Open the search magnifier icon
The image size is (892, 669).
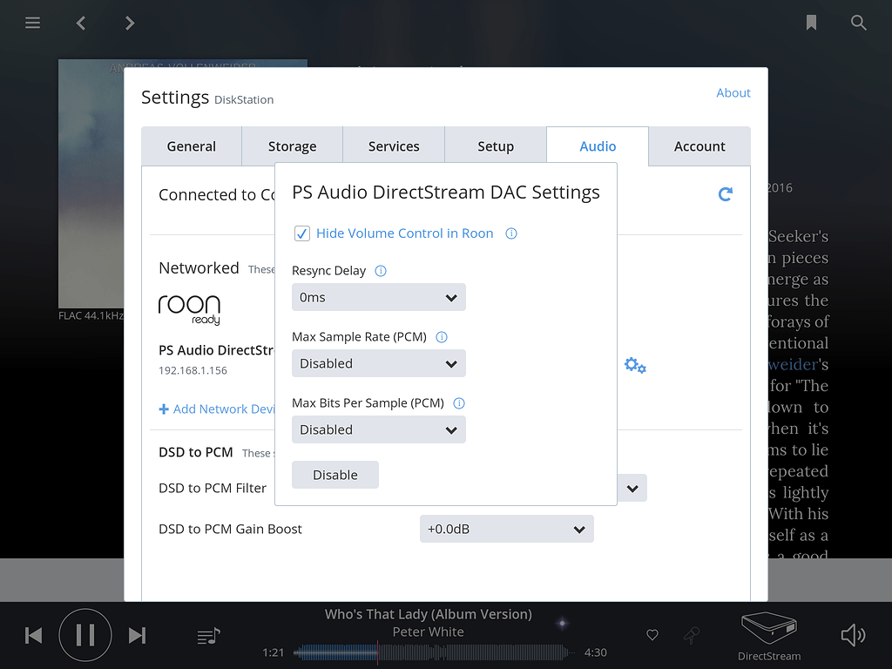(x=859, y=23)
